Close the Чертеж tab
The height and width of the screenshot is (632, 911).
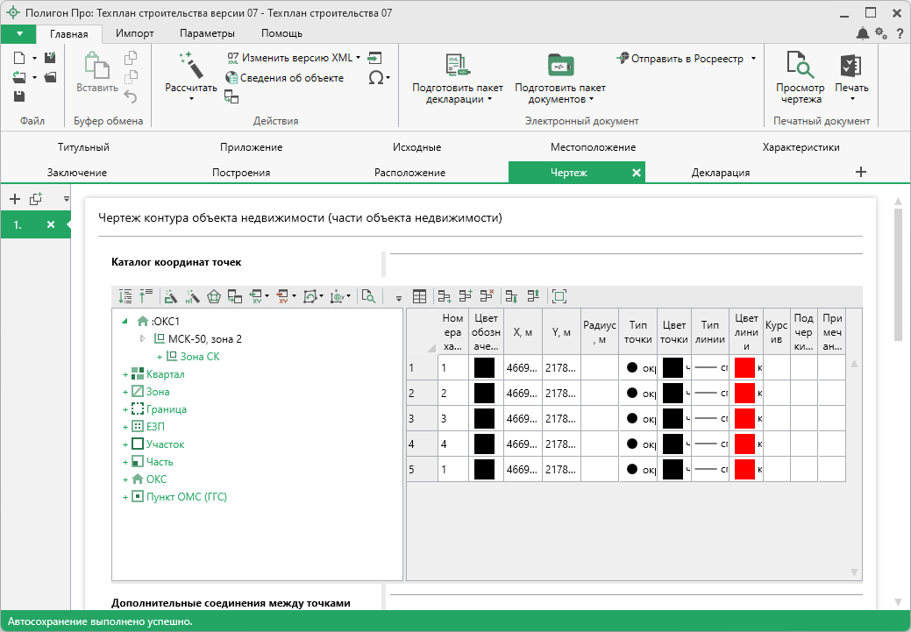pos(637,173)
